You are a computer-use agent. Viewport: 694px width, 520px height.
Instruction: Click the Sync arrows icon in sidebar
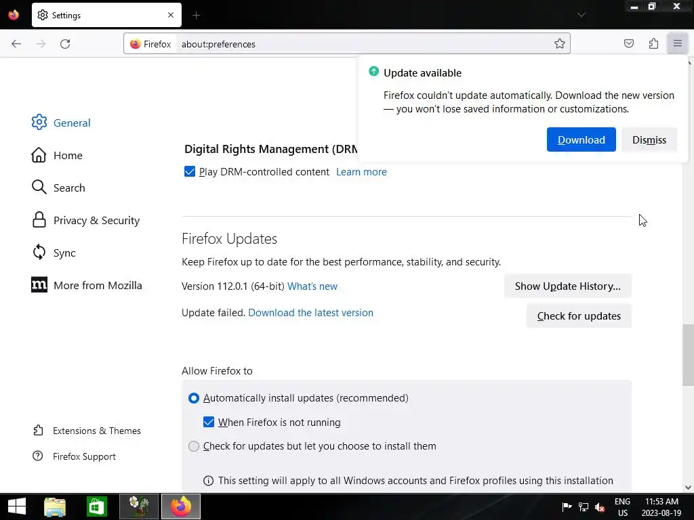tap(39, 253)
